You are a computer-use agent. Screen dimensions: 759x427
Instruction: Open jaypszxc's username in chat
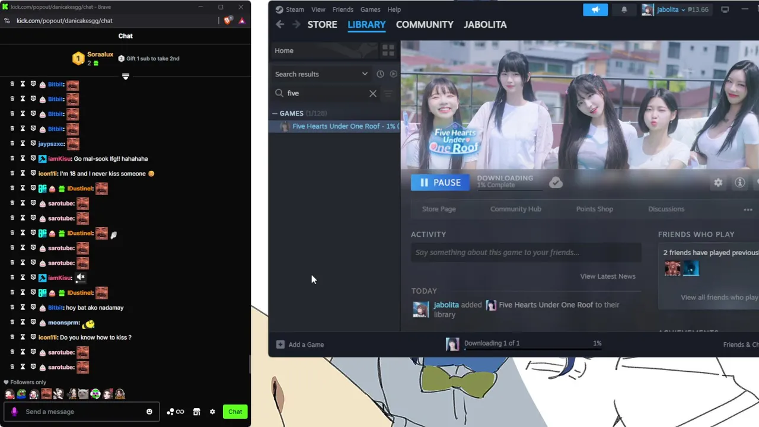[x=51, y=144]
